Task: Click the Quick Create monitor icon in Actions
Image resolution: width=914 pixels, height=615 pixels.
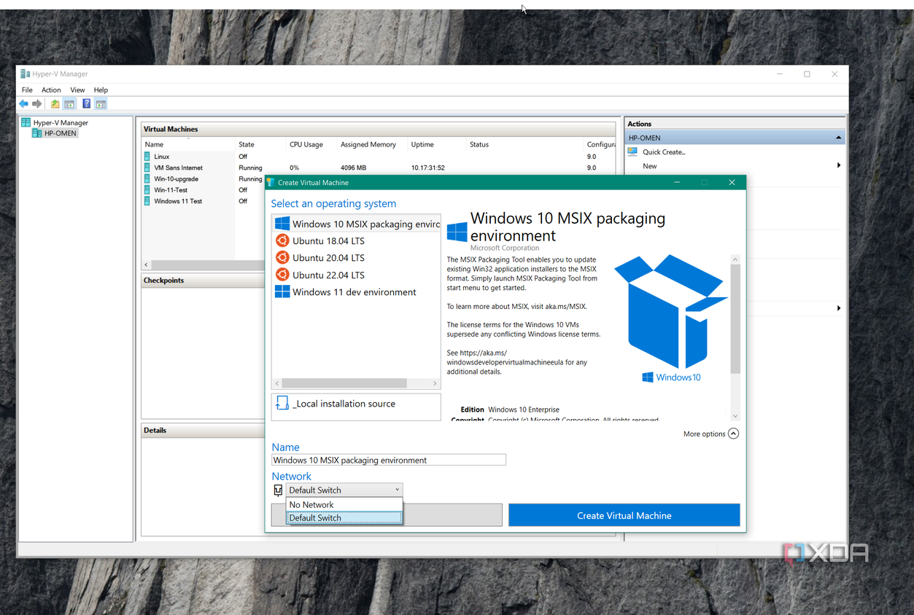Action: (632, 152)
